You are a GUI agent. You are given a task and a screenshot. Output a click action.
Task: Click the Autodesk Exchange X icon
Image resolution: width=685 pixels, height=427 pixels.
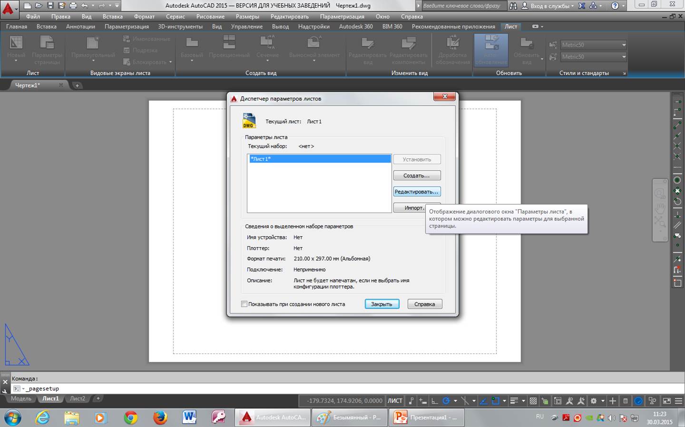(582, 6)
